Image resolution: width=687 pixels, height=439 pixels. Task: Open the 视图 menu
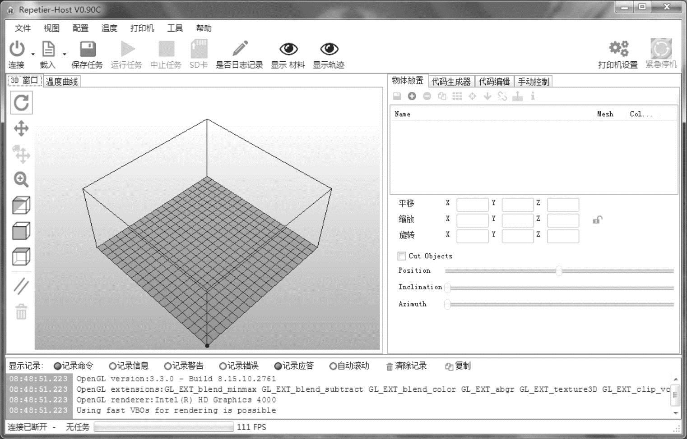pyautogui.click(x=51, y=28)
